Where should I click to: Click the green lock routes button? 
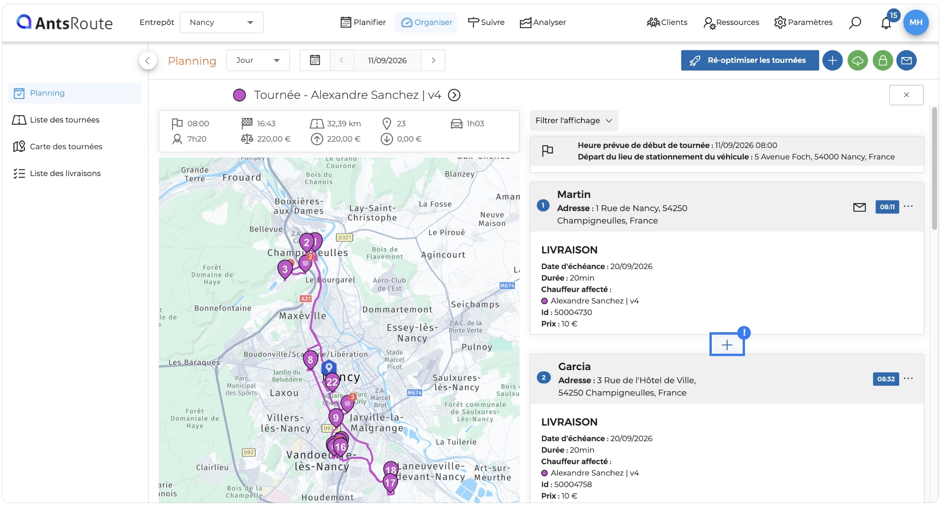[882, 61]
